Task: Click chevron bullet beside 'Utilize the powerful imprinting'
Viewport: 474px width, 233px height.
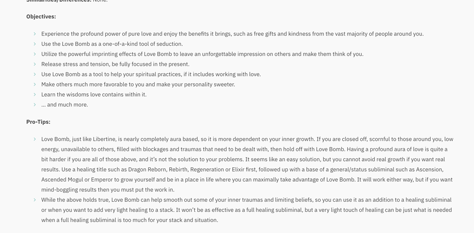Action: [35, 54]
